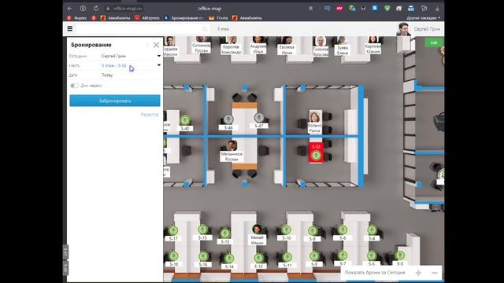Open the Яндекс bookmark
Image resolution: width=504 pixels, height=283 pixels.
(x=77, y=18)
